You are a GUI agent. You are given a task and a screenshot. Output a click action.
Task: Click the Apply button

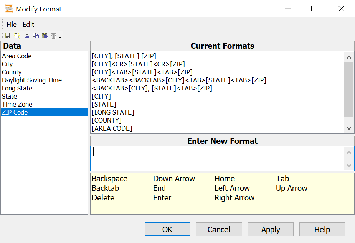(271, 229)
